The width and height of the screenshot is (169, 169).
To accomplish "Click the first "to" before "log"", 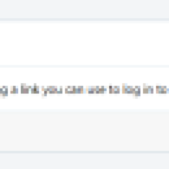I will pos(114,89).
